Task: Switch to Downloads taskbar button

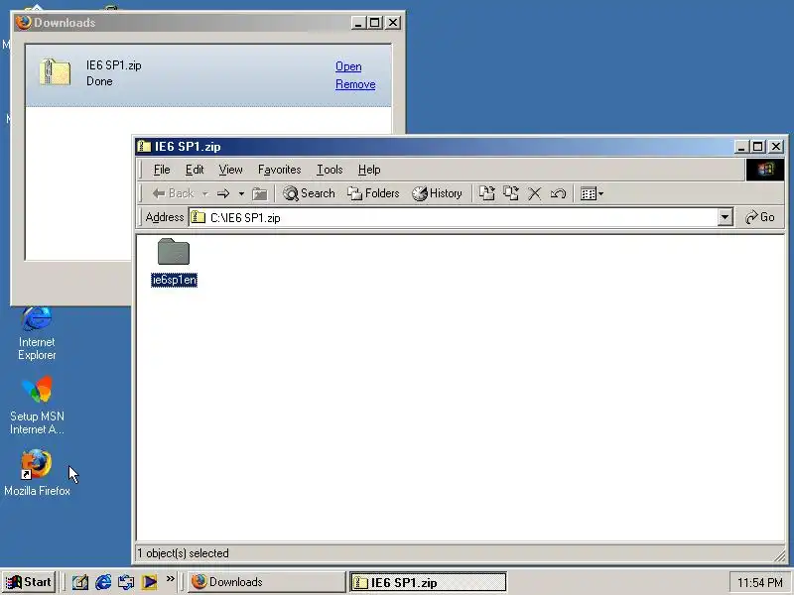Action: 266,582
